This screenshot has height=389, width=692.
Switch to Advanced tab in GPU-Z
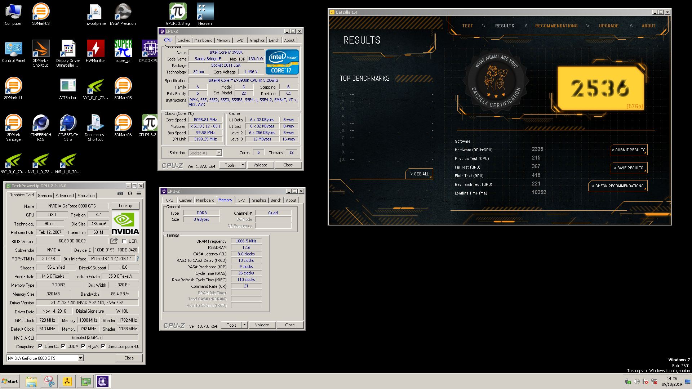click(65, 195)
